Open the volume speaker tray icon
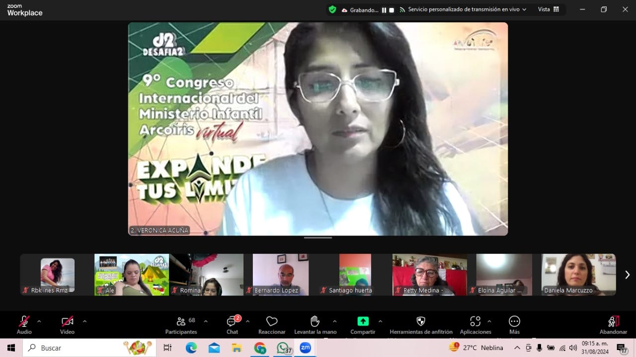Viewport: 636px width, 357px height. point(573,348)
